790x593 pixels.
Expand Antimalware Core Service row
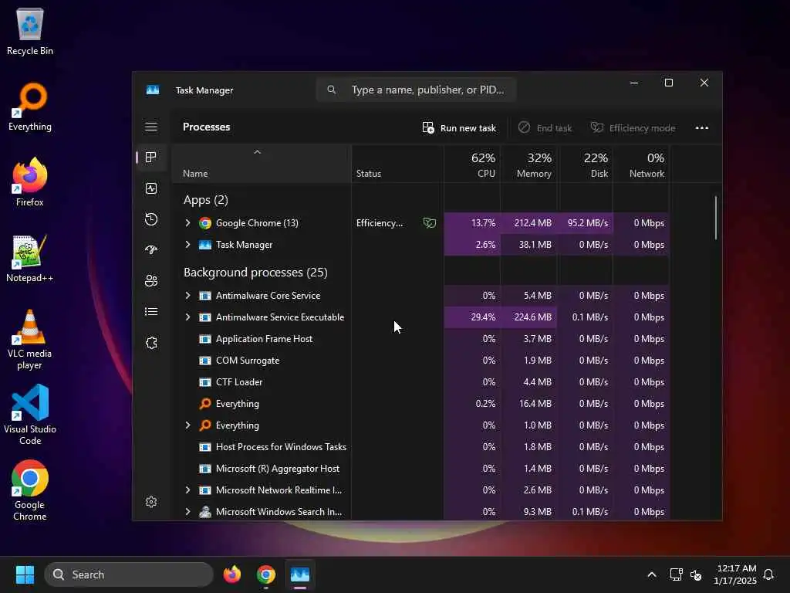(187, 296)
